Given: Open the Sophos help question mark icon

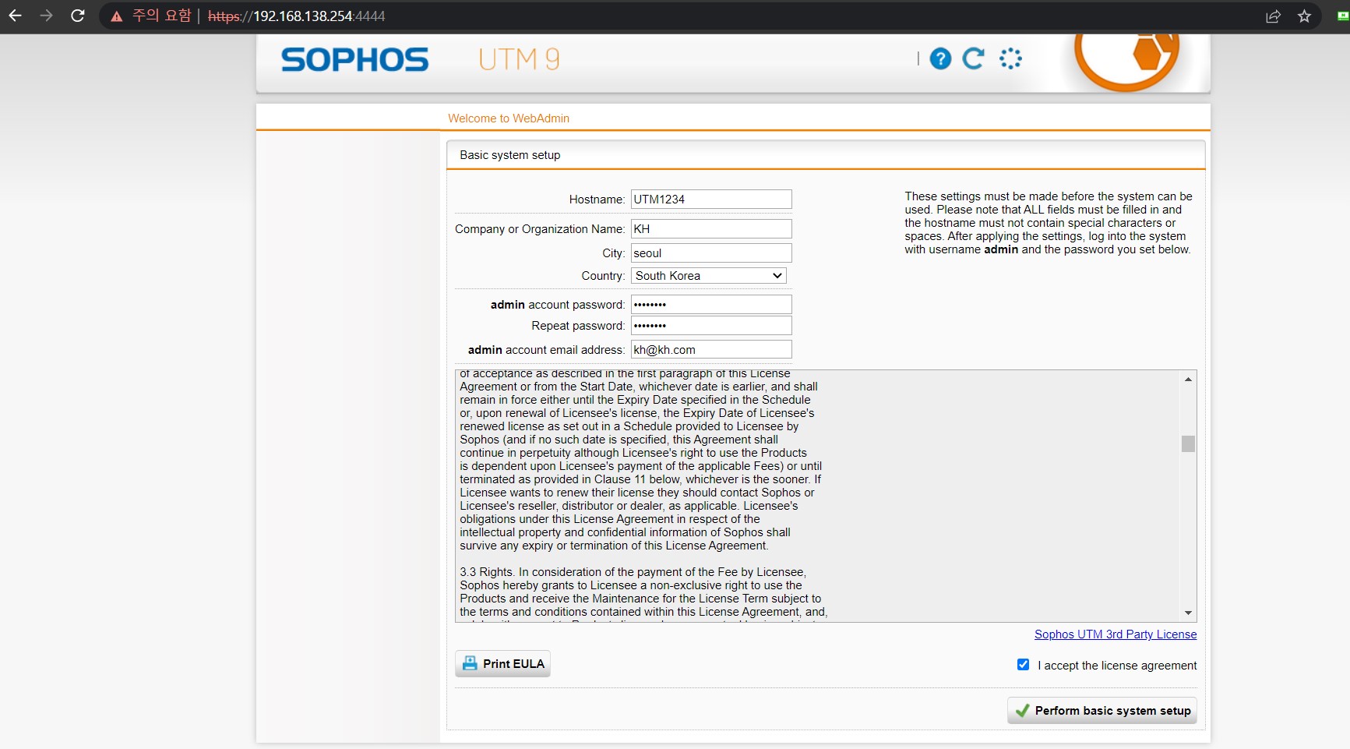Looking at the screenshot, I should point(940,58).
